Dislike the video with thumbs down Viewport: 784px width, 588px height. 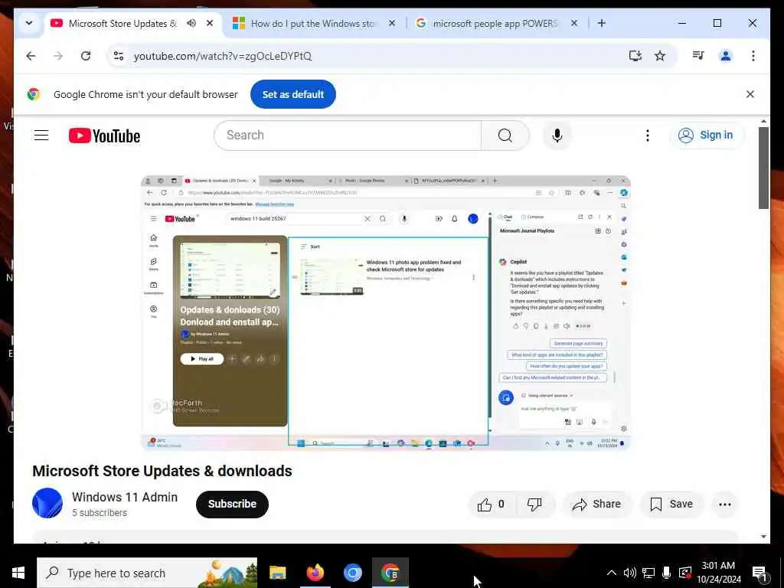click(534, 504)
